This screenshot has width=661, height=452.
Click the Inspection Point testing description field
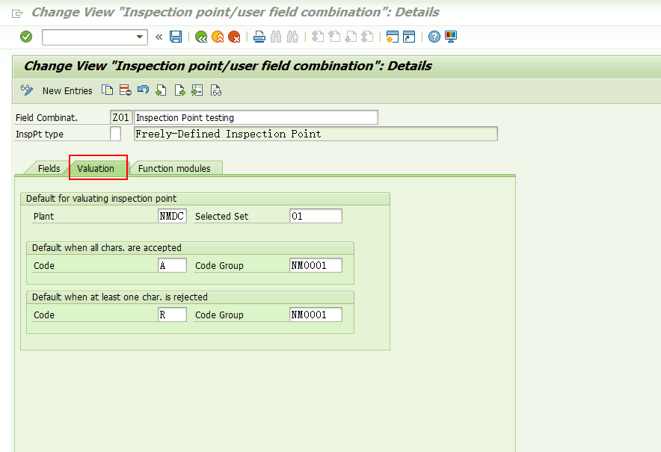click(256, 117)
